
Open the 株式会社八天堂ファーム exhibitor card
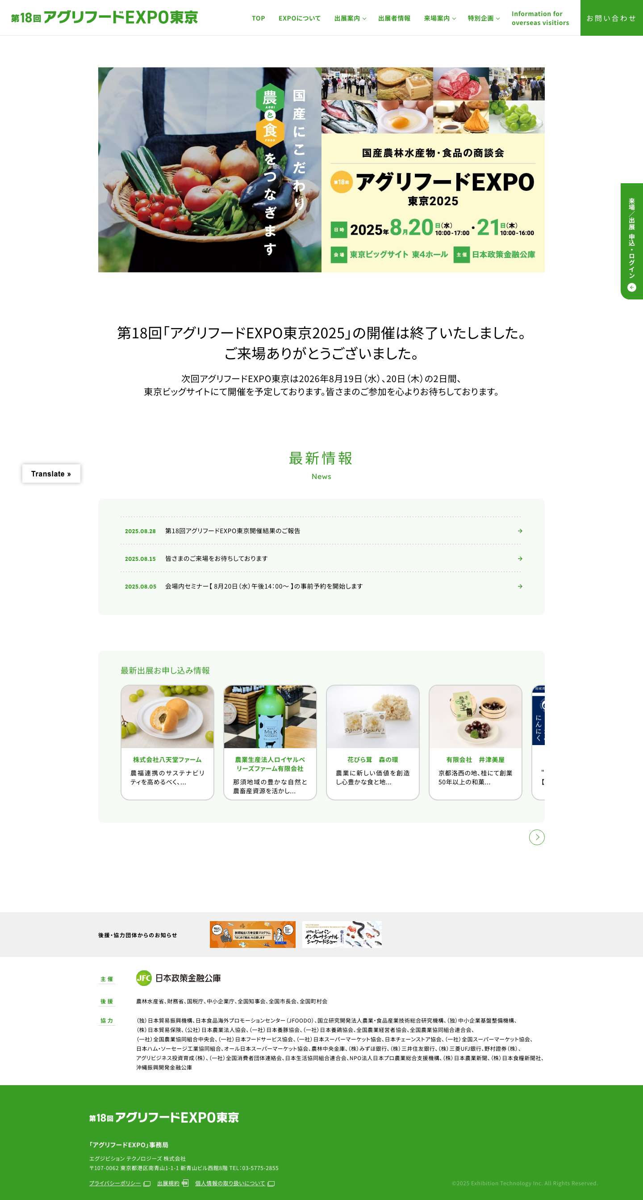pos(167,742)
